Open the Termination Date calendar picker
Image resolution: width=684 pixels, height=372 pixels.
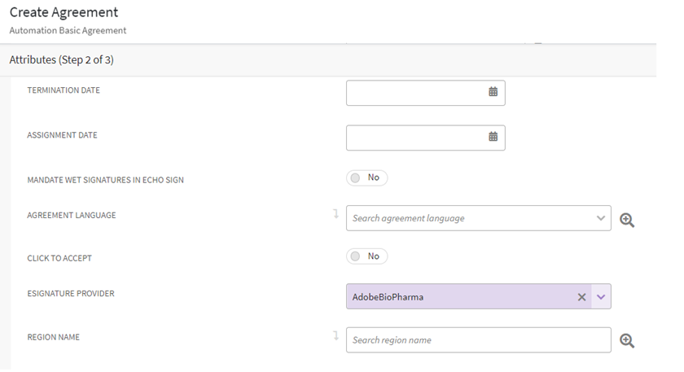tap(493, 93)
